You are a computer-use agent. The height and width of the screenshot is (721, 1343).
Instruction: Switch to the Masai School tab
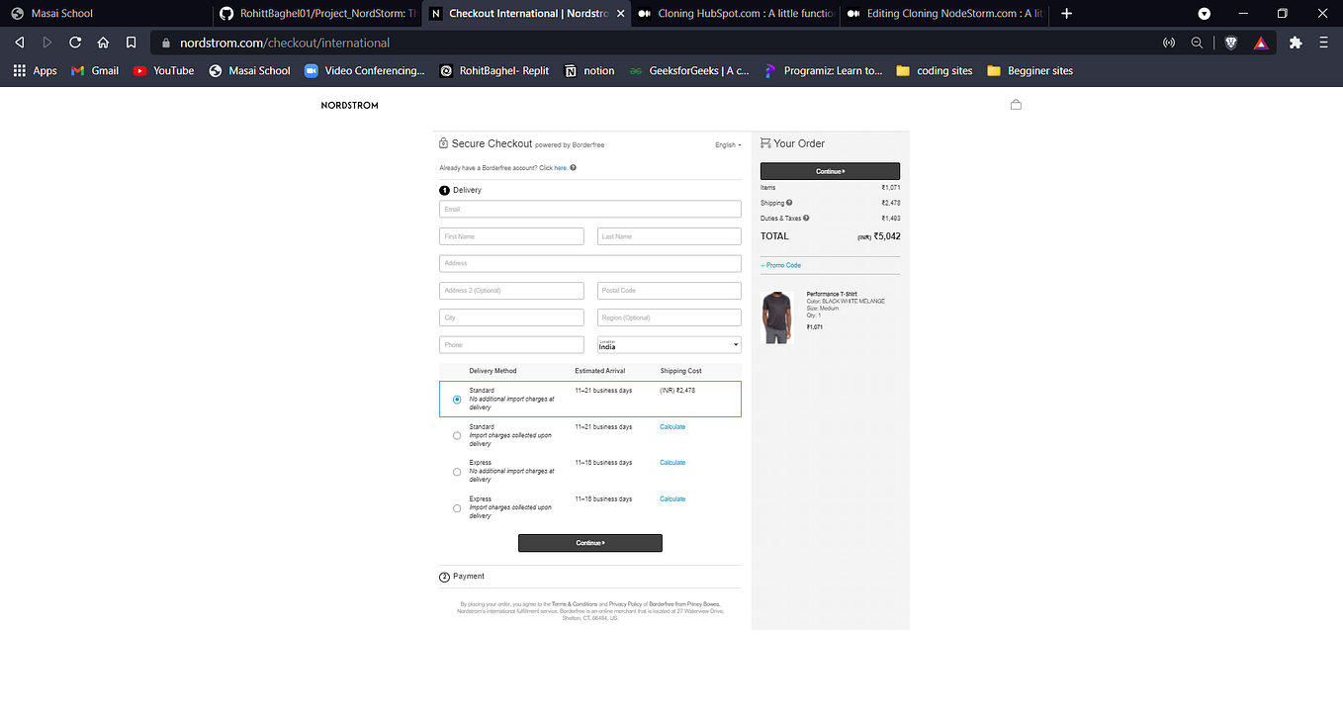(107, 14)
